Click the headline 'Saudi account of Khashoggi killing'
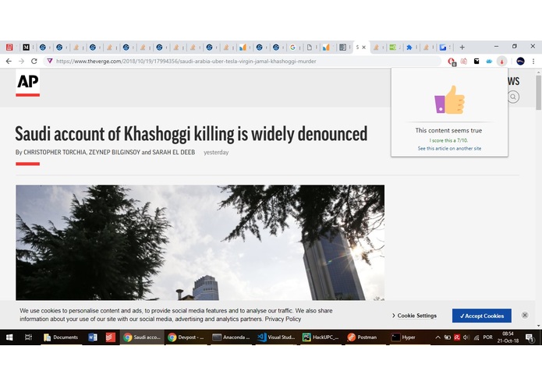 click(x=191, y=133)
